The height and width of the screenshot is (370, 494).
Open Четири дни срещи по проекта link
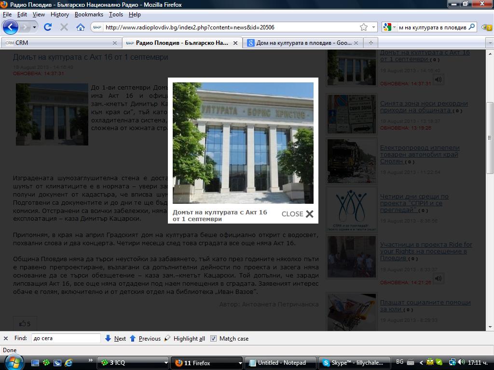414,203
